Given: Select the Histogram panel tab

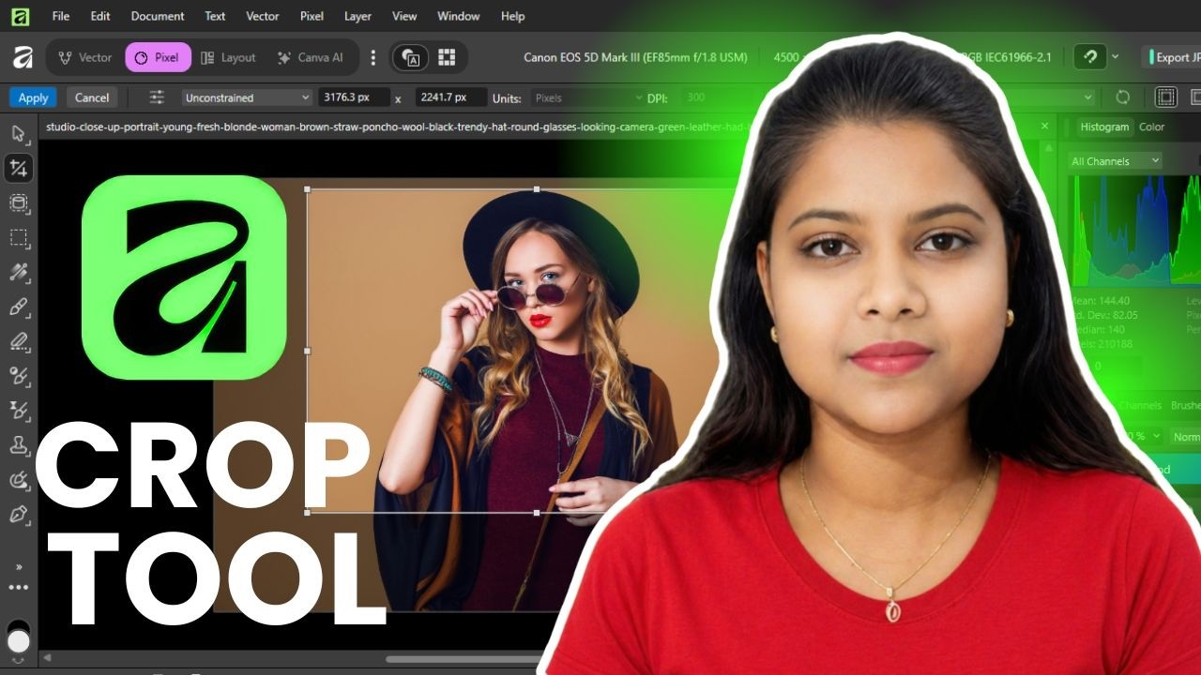Looking at the screenshot, I should 1104,127.
